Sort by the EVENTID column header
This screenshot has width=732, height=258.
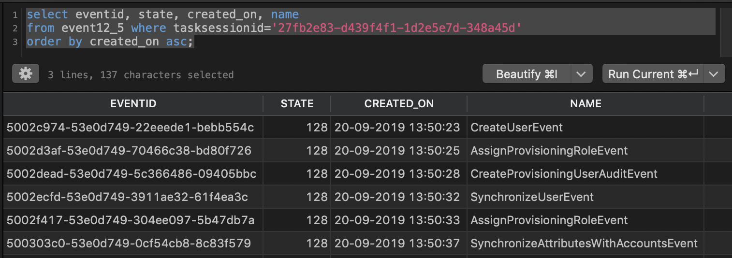click(133, 103)
